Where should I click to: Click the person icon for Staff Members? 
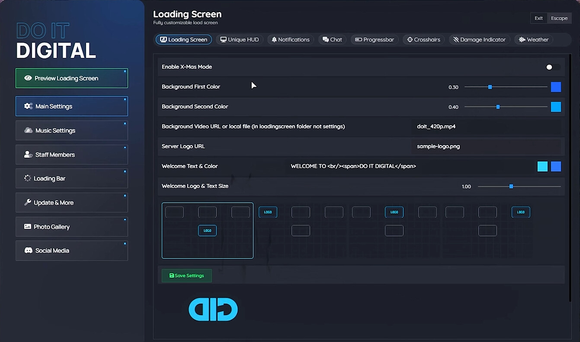28,155
